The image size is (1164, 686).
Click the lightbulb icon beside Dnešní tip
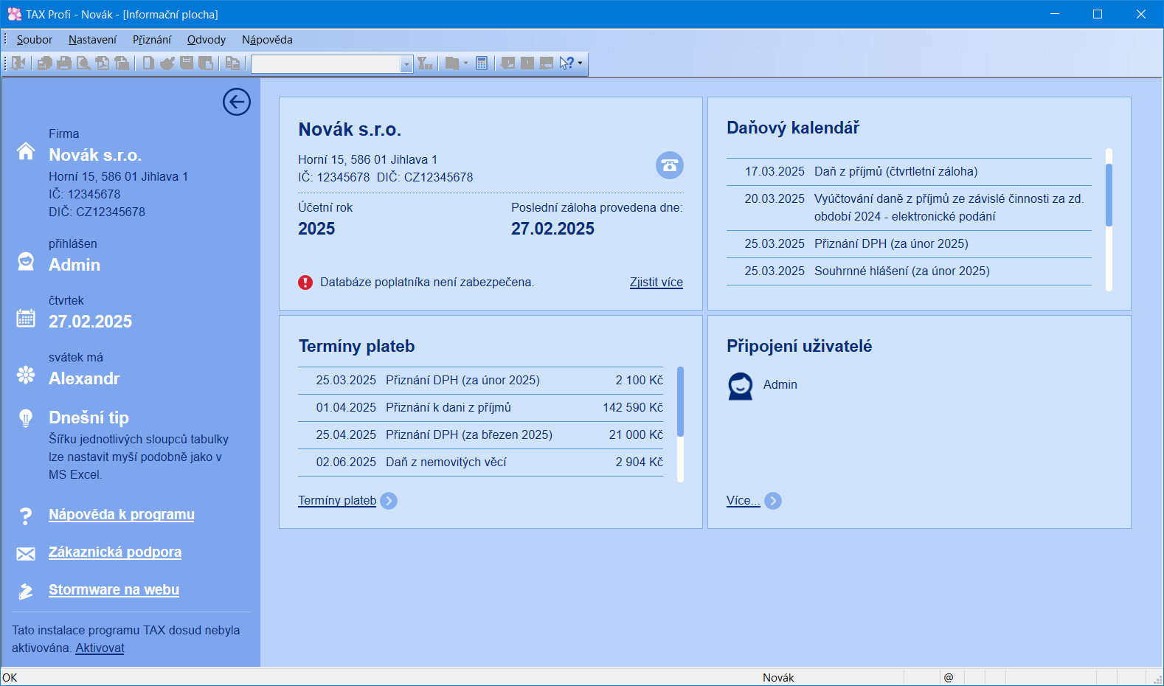point(26,418)
